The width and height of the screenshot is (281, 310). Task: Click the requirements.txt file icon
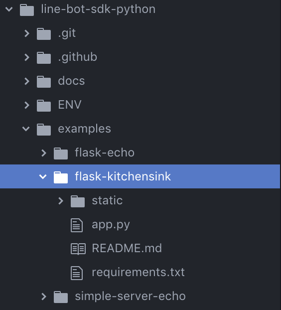(x=77, y=273)
